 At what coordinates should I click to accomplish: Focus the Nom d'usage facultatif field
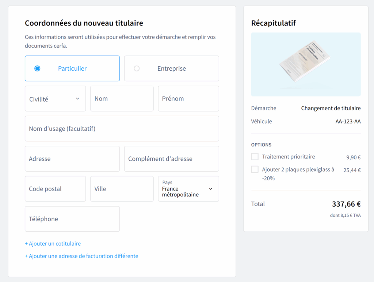point(122,128)
